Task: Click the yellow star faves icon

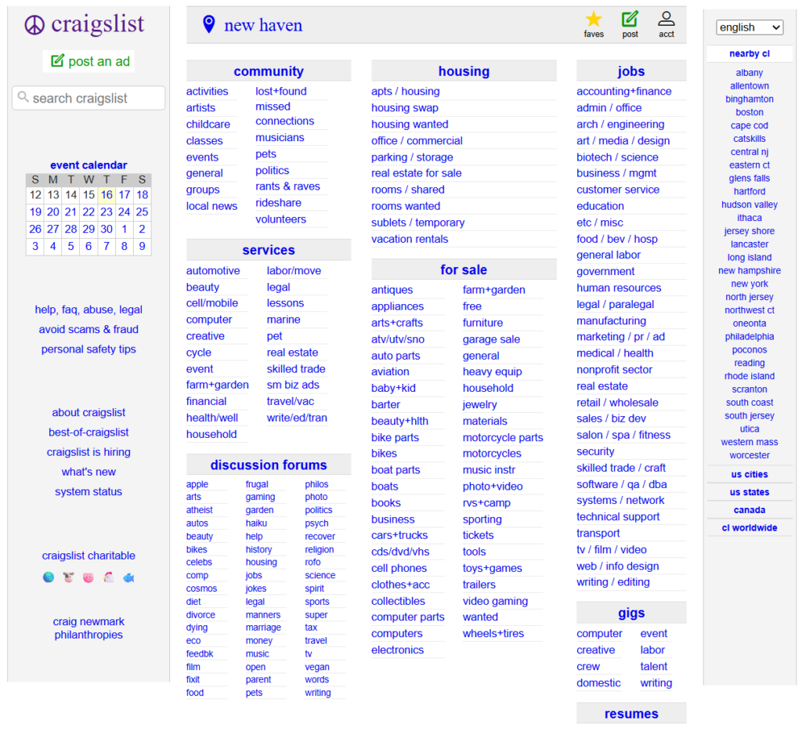Action: click(x=594, y=20)
